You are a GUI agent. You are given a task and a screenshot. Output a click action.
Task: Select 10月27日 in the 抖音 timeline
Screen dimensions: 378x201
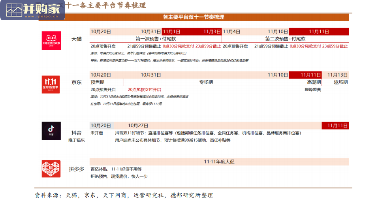pos(138,126)
